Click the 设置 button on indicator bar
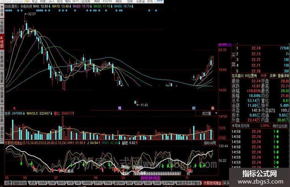Image resolution: width=290 pixels, height=187 pixels. (8, 183)
